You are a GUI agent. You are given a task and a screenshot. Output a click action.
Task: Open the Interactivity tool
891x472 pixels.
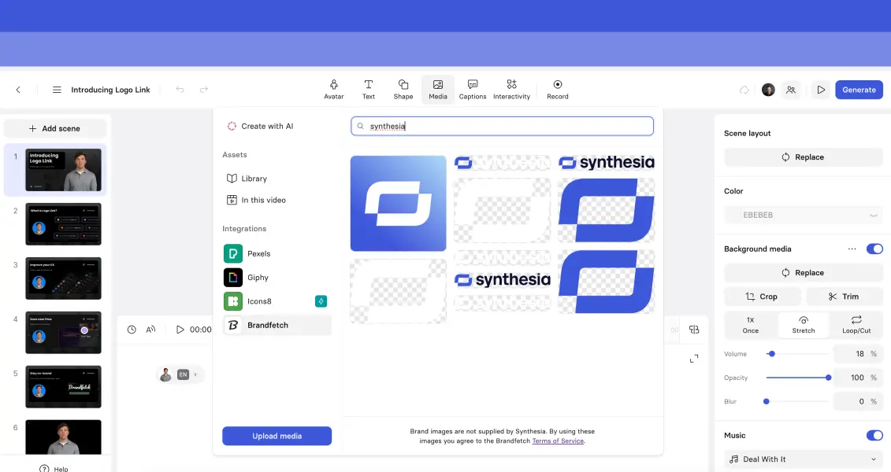[x=511, y=90]
